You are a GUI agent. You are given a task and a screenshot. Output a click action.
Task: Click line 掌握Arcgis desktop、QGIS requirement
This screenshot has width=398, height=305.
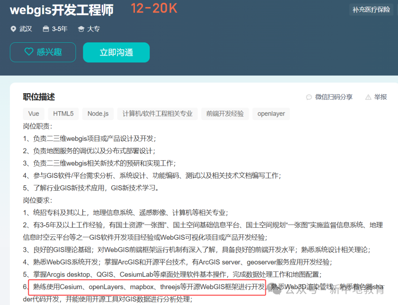click(x=172, y=274)
